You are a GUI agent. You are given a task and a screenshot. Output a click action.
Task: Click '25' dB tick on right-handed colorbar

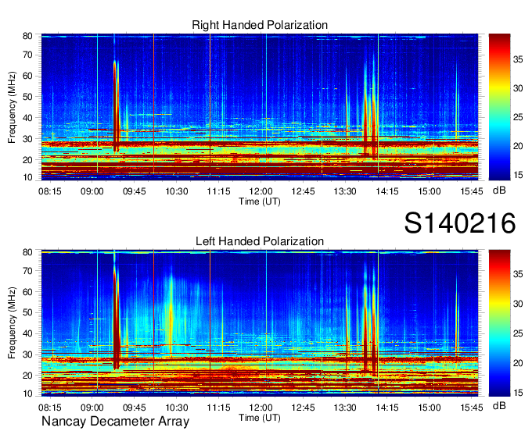(518, 117)
